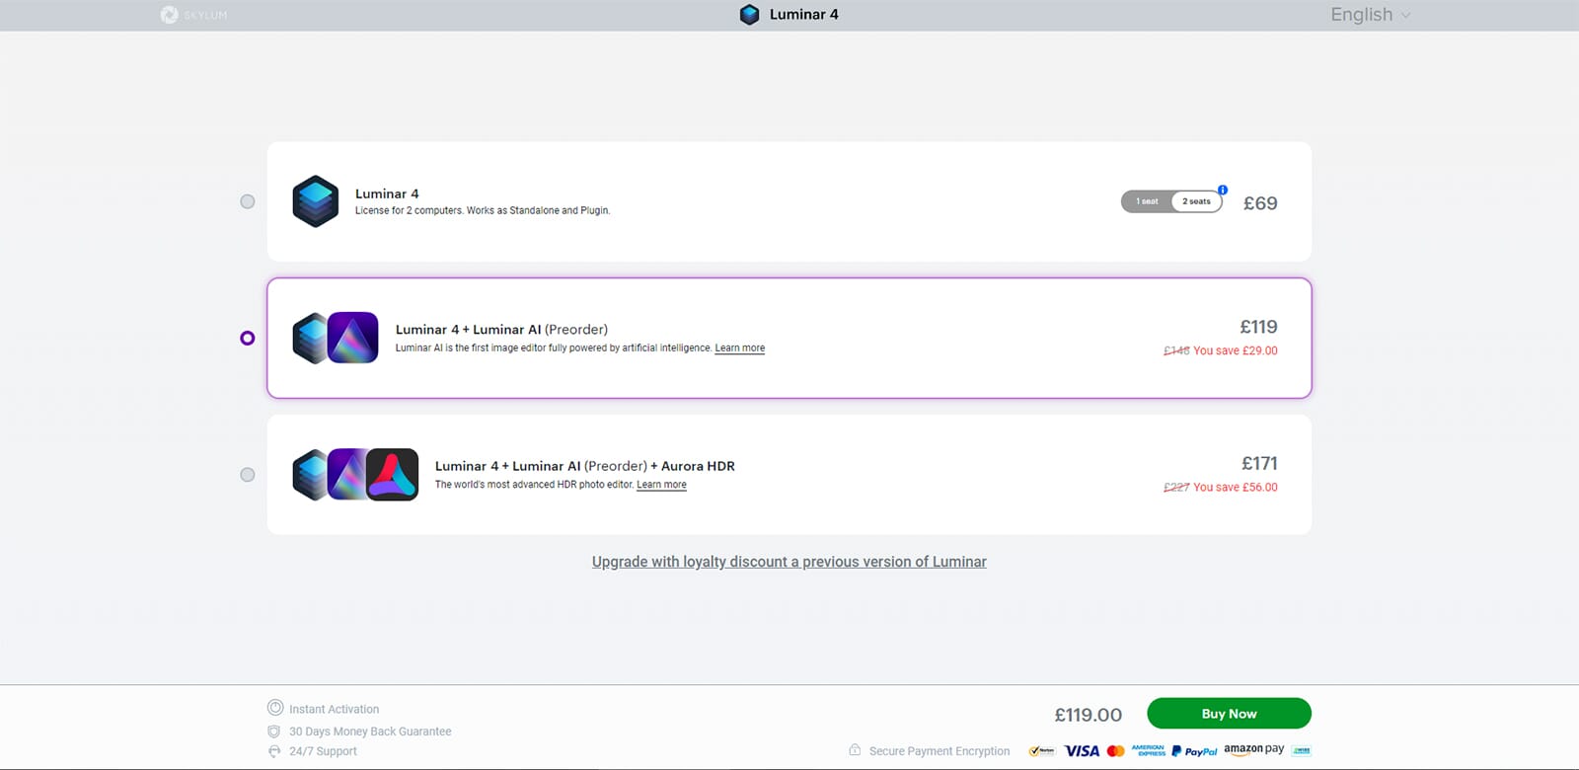This screenshot has width=1579, height=770.
Task: Click the crossed-out £227 original price
Action: [x=1176, y=488]
